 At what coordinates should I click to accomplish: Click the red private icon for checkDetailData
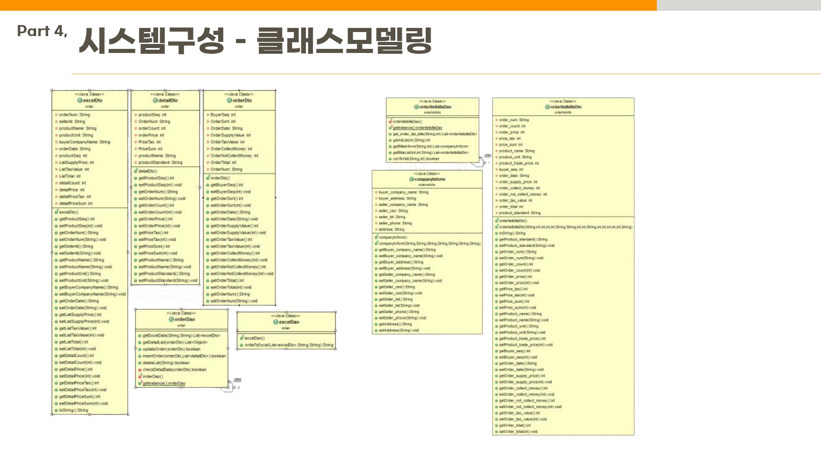point(140,370)
